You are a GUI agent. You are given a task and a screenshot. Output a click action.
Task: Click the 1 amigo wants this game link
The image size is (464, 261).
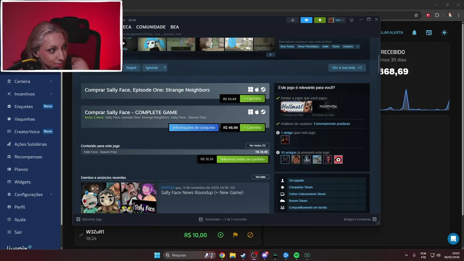pyautogui.click(x=287, y=133)
